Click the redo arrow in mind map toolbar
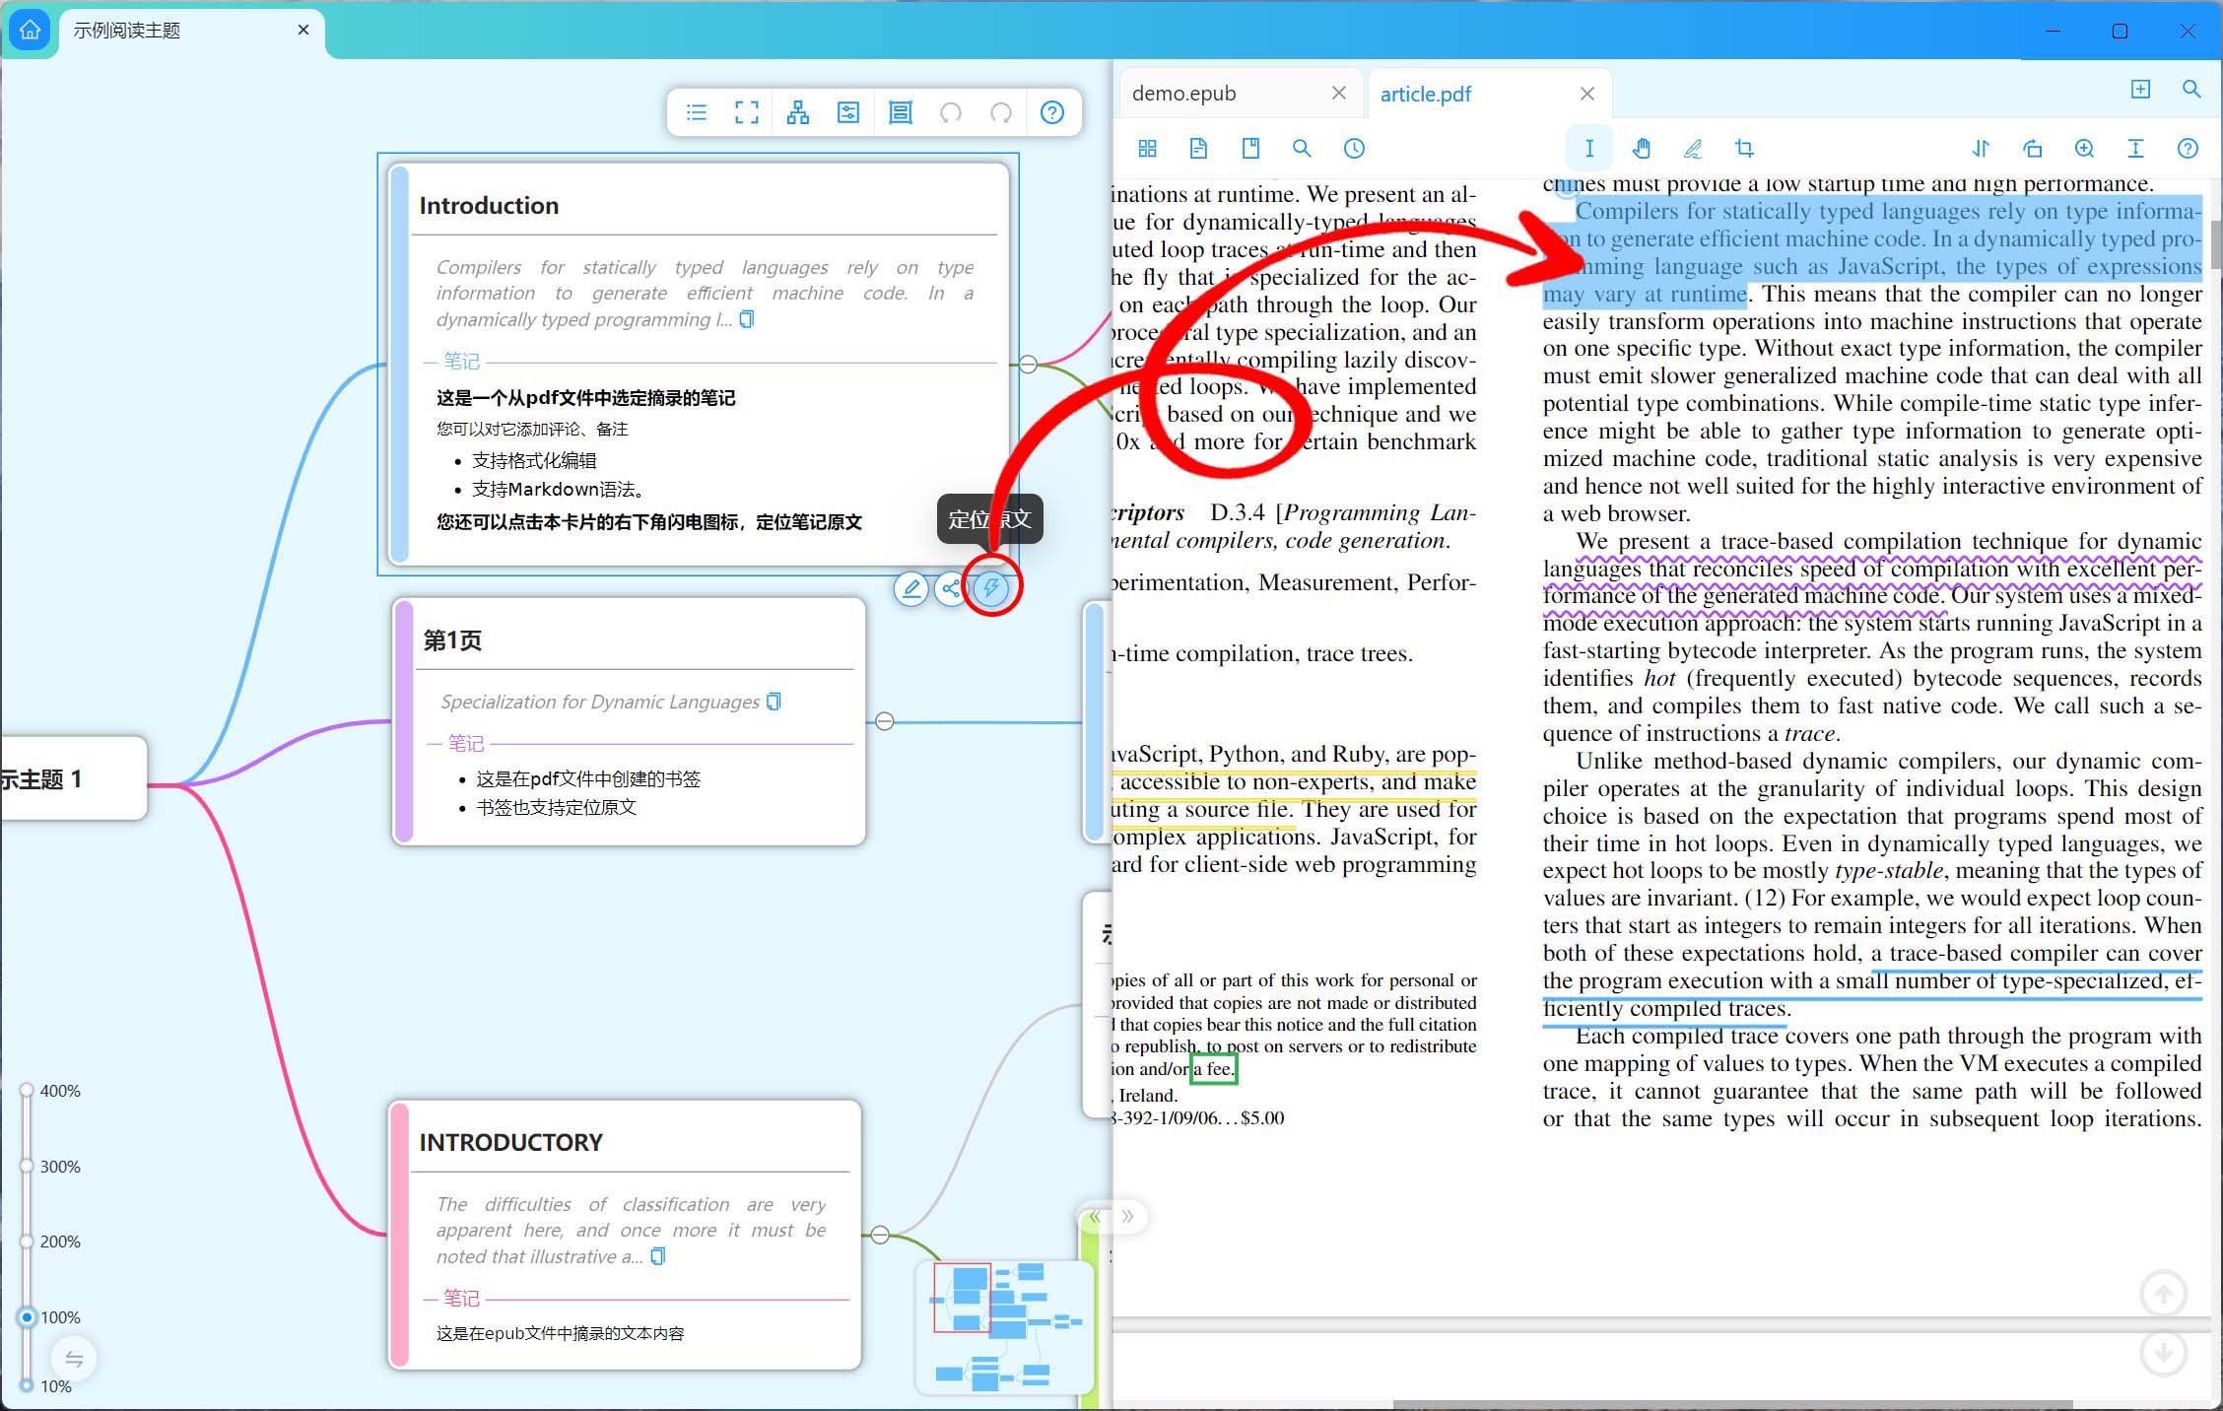 (1001, 112)
